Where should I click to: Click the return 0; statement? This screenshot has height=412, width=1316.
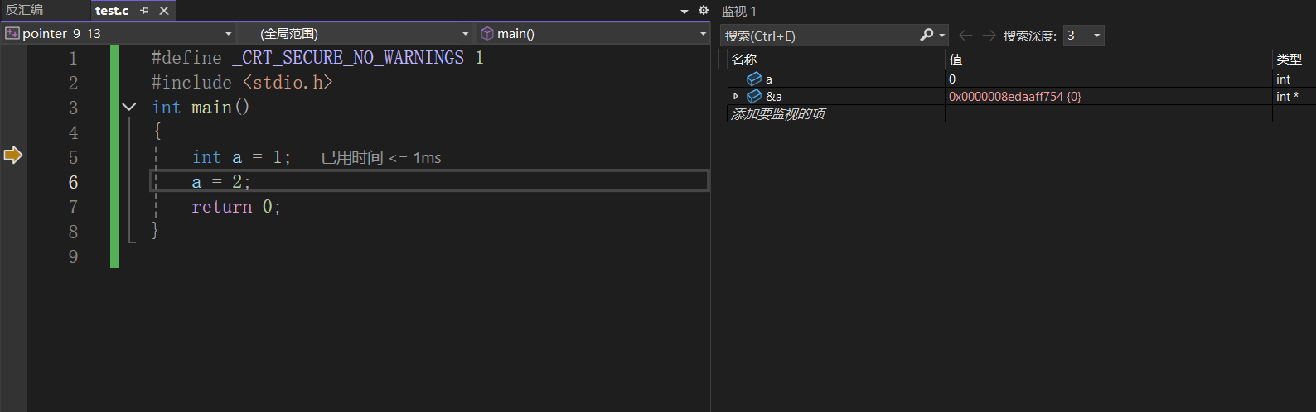[236, 207]
